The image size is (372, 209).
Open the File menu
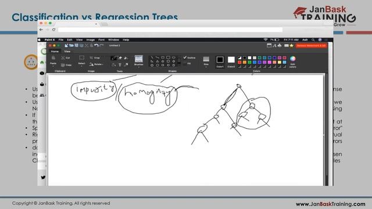(x=61, y=40)
